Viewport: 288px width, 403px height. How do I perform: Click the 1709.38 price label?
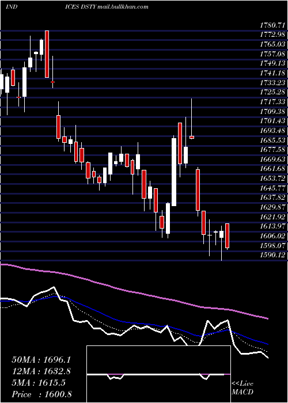tap(272, 112)
